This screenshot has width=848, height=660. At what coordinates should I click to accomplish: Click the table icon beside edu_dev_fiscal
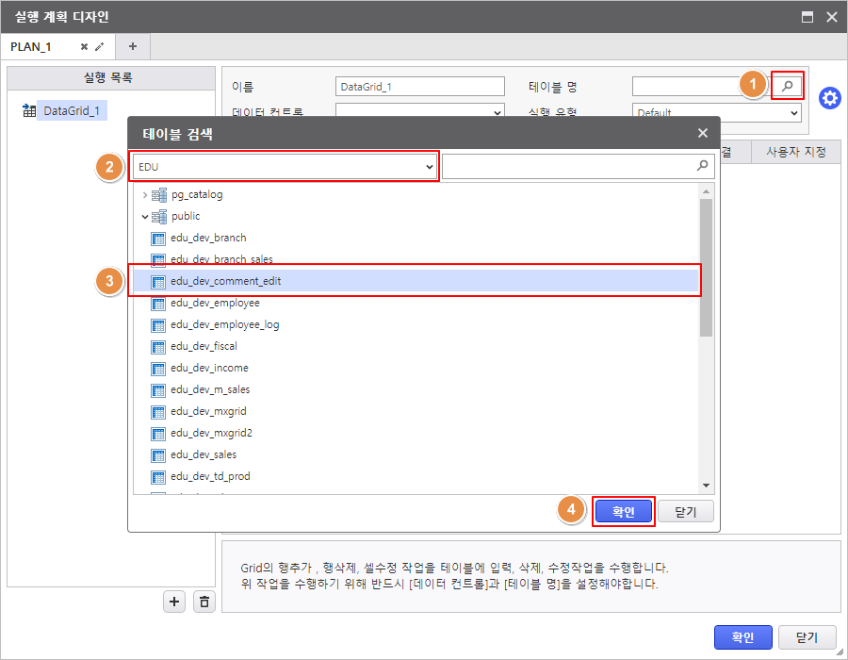pos(158,347)
